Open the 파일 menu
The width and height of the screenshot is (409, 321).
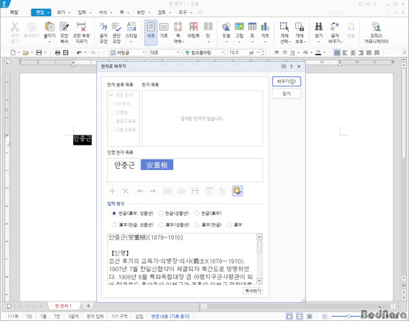[x=14, y=12]
